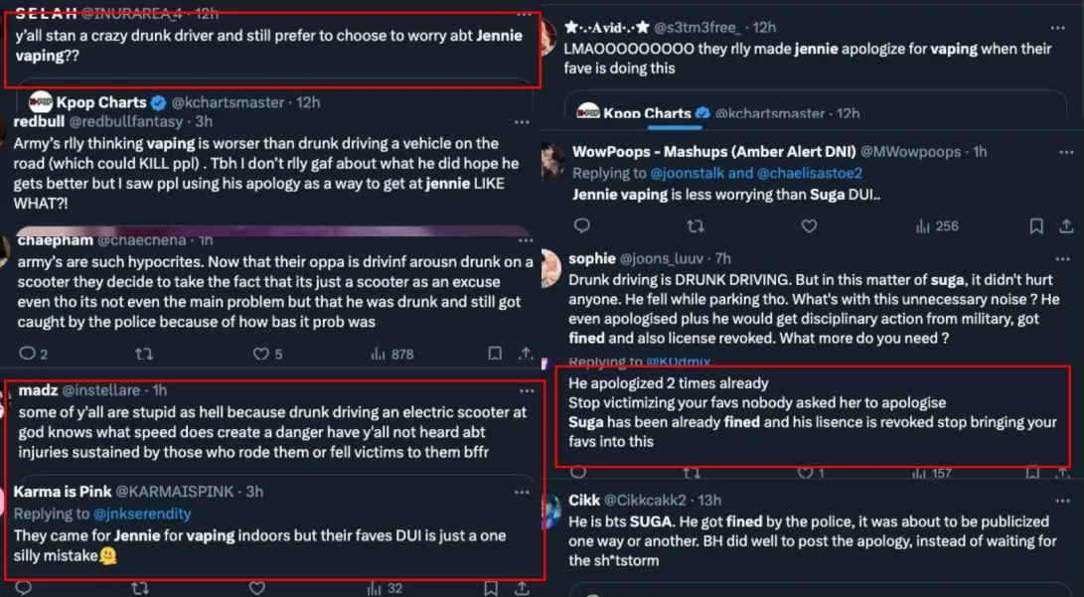1084x597 pixels.
Task: Like the Karma is Pink reply
Action: (x=258, y=588)
